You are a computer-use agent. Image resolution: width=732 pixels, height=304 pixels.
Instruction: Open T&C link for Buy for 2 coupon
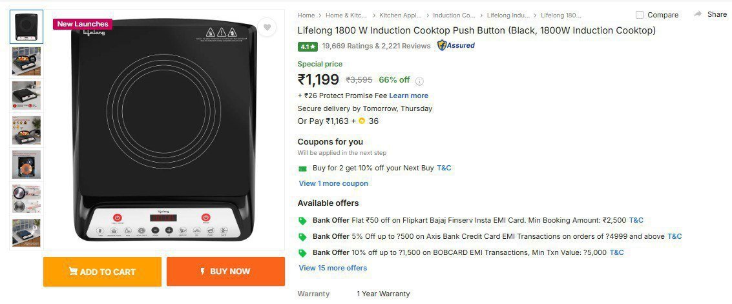point(444,168)
